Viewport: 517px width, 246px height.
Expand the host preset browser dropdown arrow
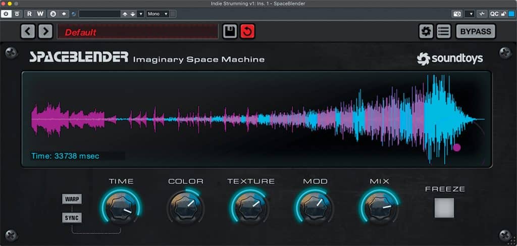tap(140, 14)
